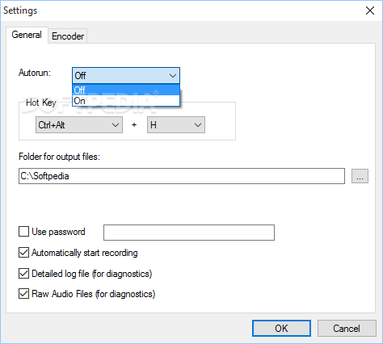The height and width of the screenshot is (344, 383).
Task: Open the Ctrl+Alt modifier dropdown
Action: pos(79,125)
